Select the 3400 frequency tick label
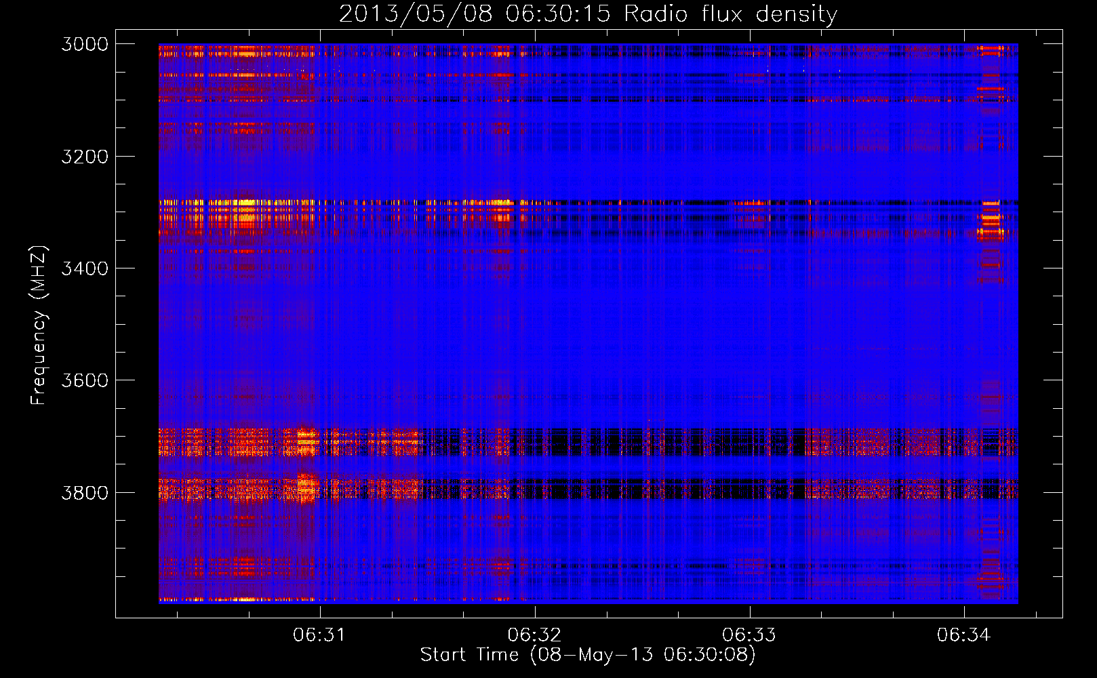 tap(85, 268)
